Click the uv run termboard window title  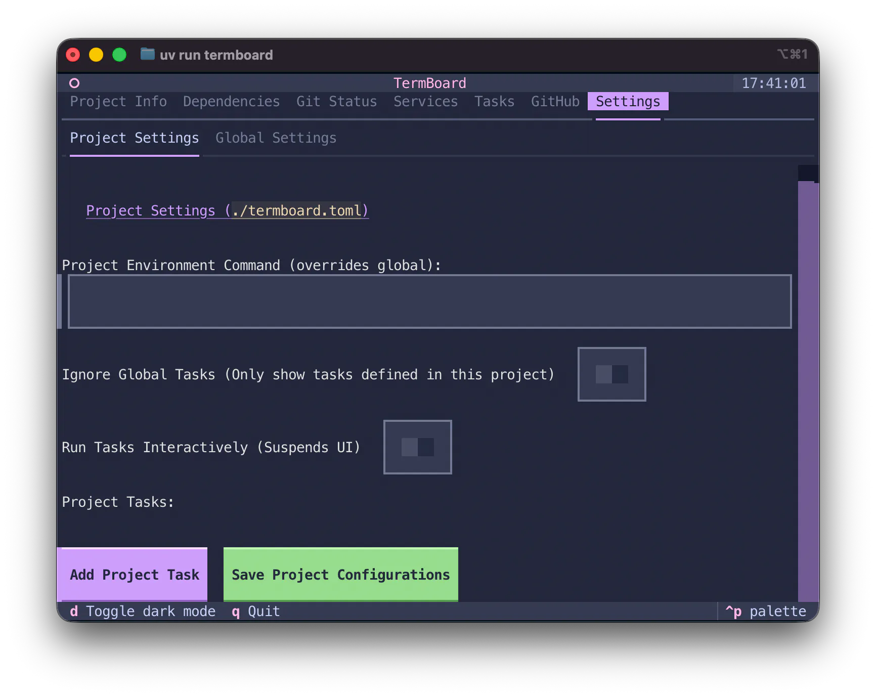point(216,55)
